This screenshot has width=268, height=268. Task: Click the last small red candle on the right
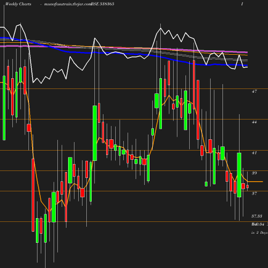[248, 187]
